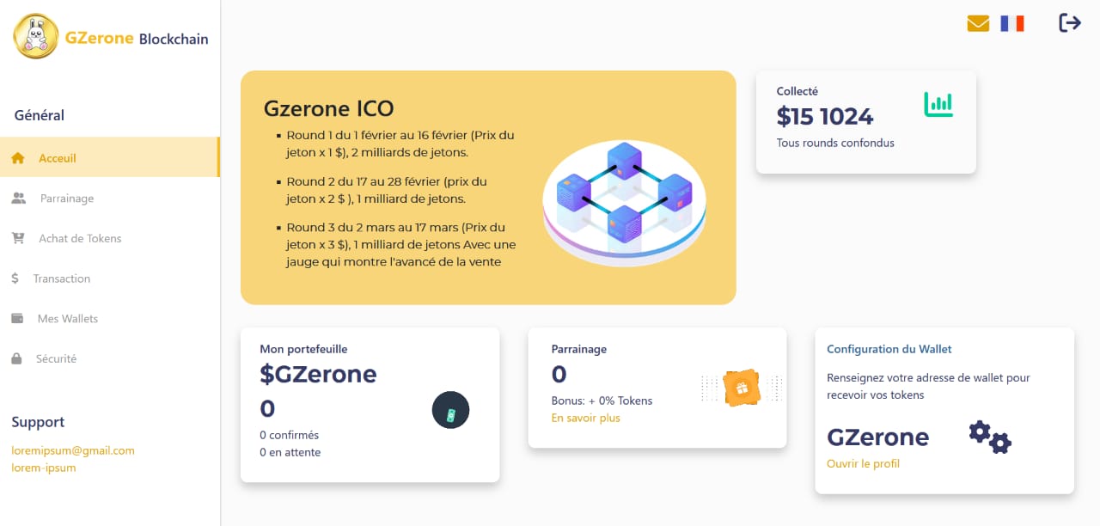Click the lorem-ipsum support link

[44, 468]
